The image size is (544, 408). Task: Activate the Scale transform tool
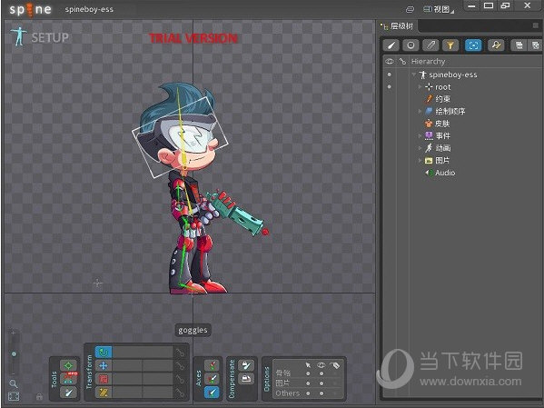(104, 379)
